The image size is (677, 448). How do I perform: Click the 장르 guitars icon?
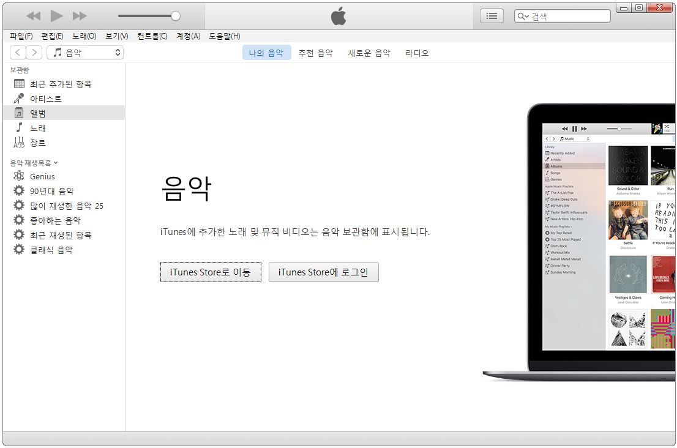pos(19,143)
